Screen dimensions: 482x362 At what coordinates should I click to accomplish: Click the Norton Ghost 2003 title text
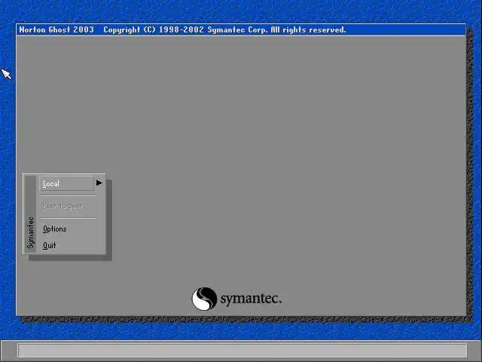coord(56,30)
